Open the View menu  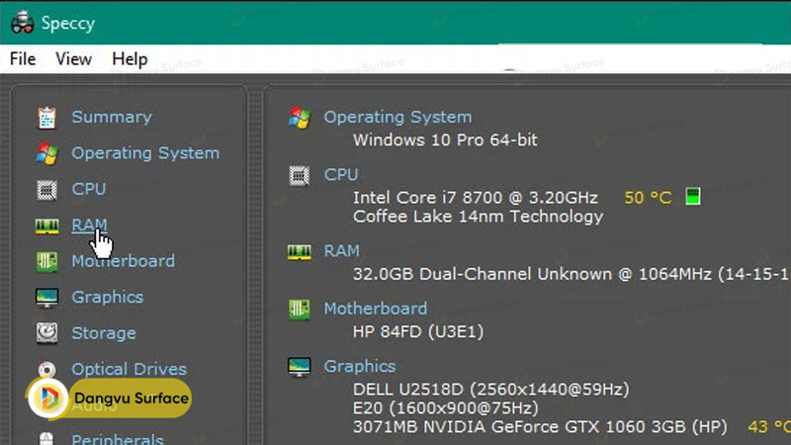[x=73, y=59]
